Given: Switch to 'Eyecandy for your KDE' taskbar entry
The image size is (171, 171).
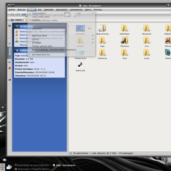Looking at the screenshot, I should (32, 165).
